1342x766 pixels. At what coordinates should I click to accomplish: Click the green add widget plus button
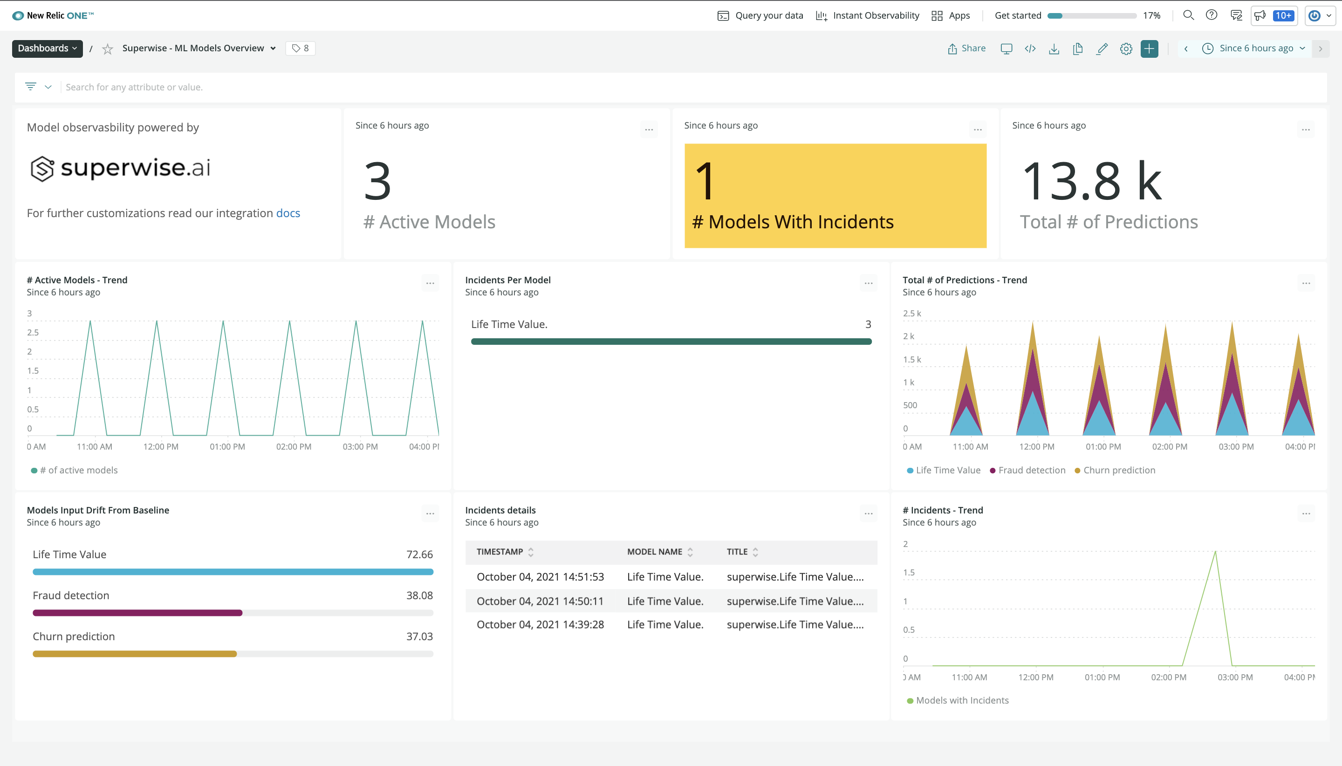tap(1150, 49)
